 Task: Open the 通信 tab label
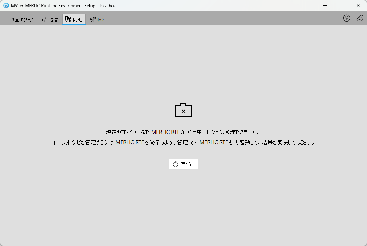click(53, 20)
